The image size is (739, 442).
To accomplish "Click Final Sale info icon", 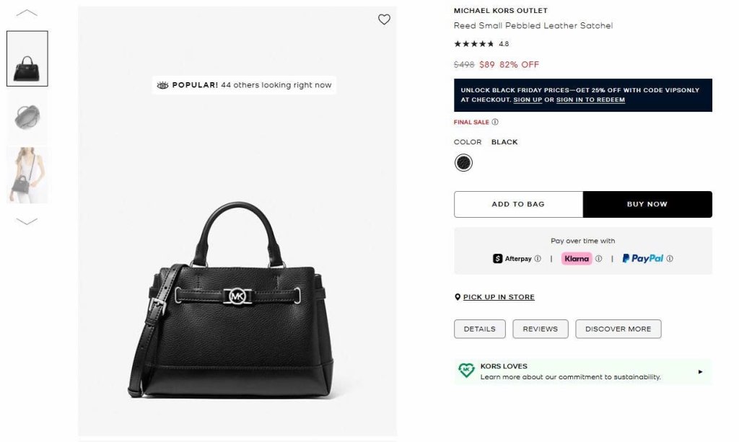I will click(495, 122).
